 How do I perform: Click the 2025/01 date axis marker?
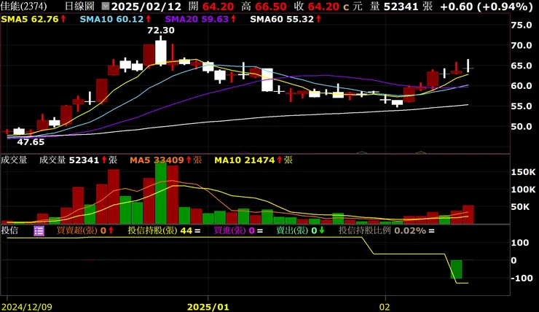point(208,307)
